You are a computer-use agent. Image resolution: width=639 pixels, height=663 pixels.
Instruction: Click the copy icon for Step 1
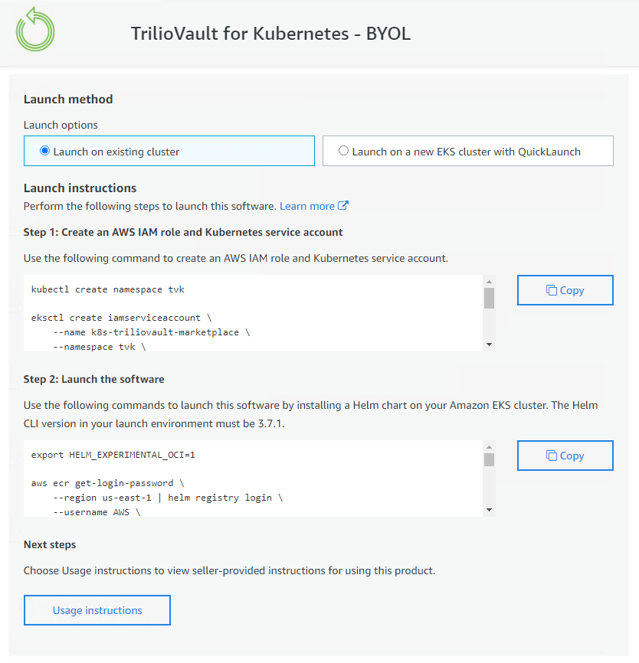click(552, 290)
